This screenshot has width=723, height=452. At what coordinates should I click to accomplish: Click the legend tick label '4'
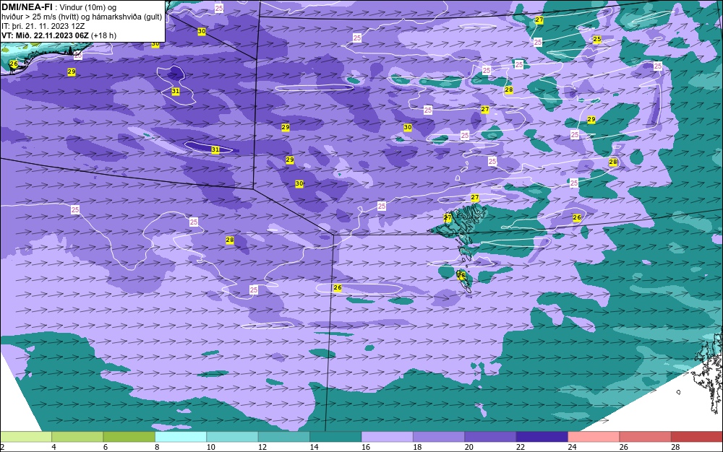click(x=54, y=447)
